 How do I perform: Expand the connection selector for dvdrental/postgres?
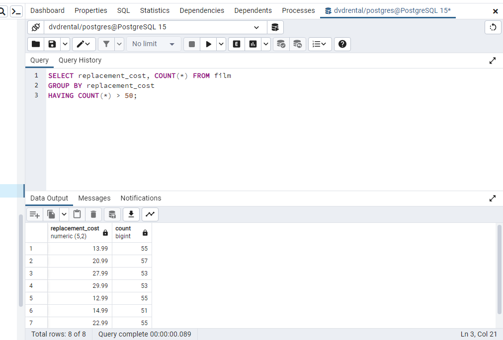coord(256,27)
